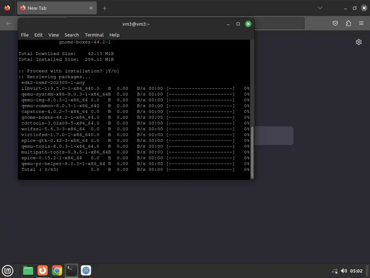370x278 pixels.
Task: Open the list all tabs chevron
Action: click(x=320, y=8)
